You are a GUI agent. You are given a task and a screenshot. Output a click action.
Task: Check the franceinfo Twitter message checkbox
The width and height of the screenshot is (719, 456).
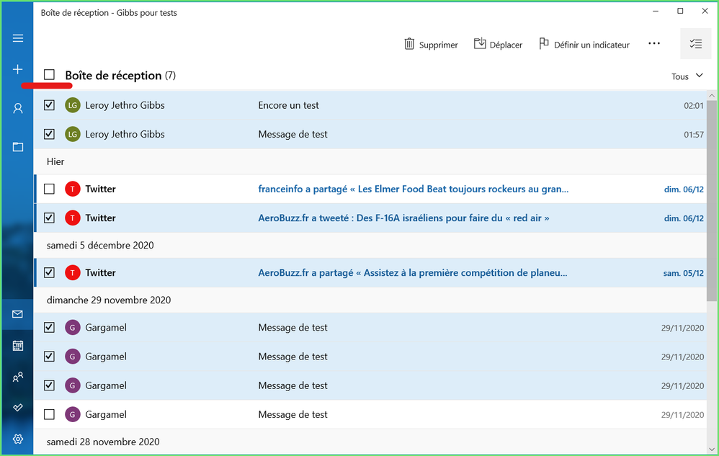49,189
